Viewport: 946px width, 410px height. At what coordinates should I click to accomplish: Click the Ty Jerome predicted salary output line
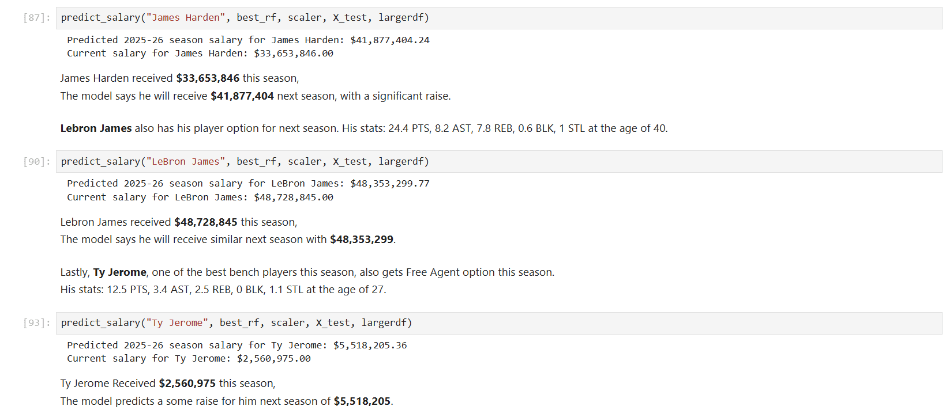pos(236,346)
